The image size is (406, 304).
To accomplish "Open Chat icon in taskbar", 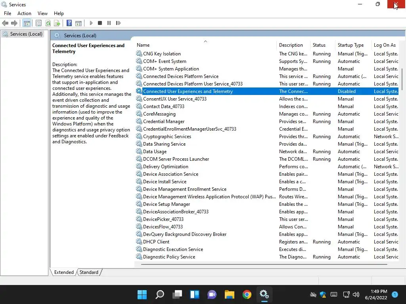I will pos(212,294).
